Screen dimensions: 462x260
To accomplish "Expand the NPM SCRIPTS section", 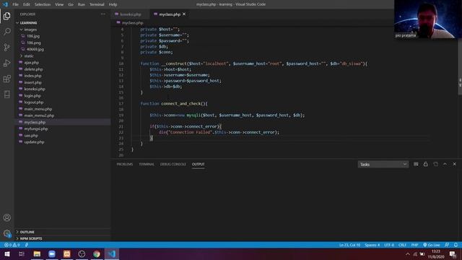I will 30,238.
